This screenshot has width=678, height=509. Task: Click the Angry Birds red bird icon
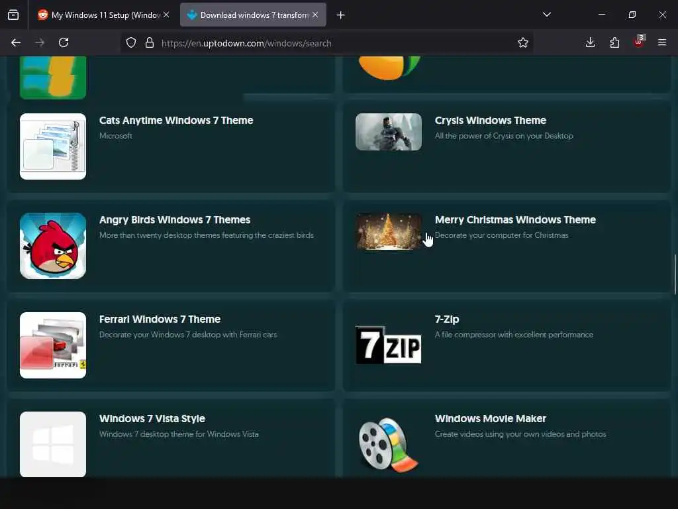[53, 246]
